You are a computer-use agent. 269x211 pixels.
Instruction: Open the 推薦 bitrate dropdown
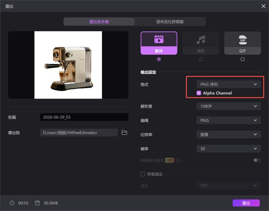229,135
